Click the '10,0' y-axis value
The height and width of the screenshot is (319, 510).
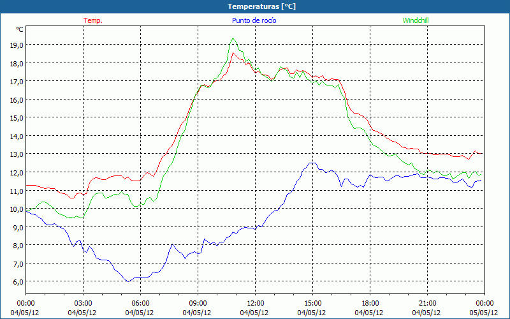[17, 209]
